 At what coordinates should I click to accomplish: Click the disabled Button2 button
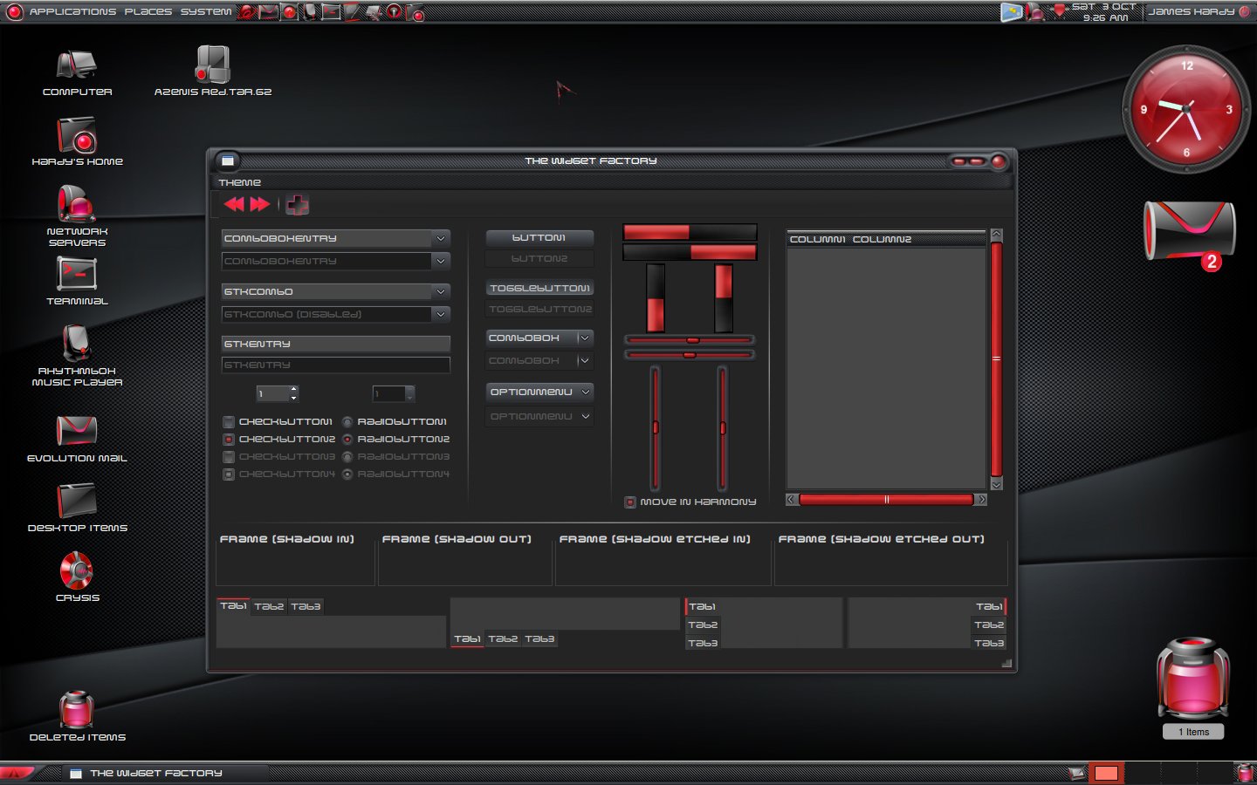pyautogui.click(x=539, y=258)
